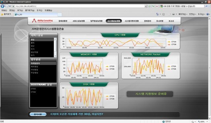Select the SL_EIS browser tab
Screen dimensions: 211x123
[36, 15]
